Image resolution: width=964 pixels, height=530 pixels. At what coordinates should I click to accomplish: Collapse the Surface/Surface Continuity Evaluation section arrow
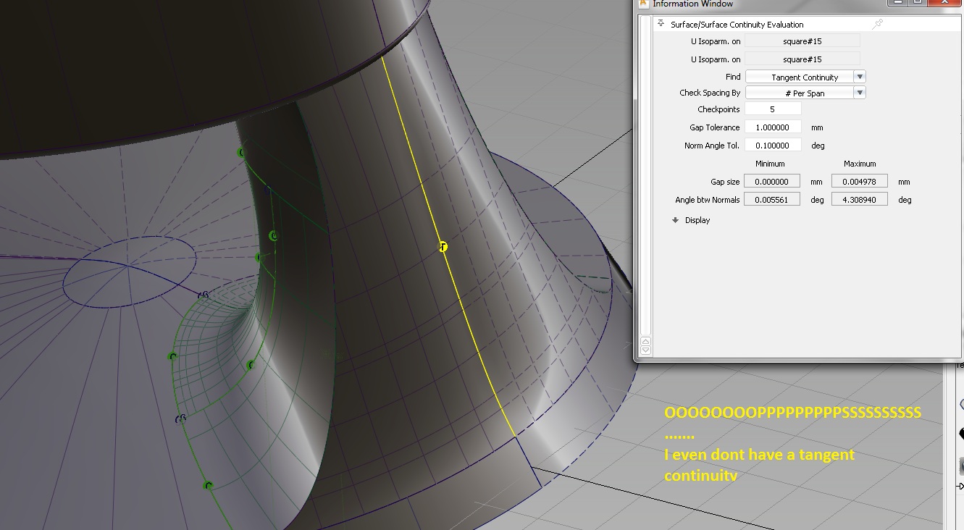(x=661, y=24)
